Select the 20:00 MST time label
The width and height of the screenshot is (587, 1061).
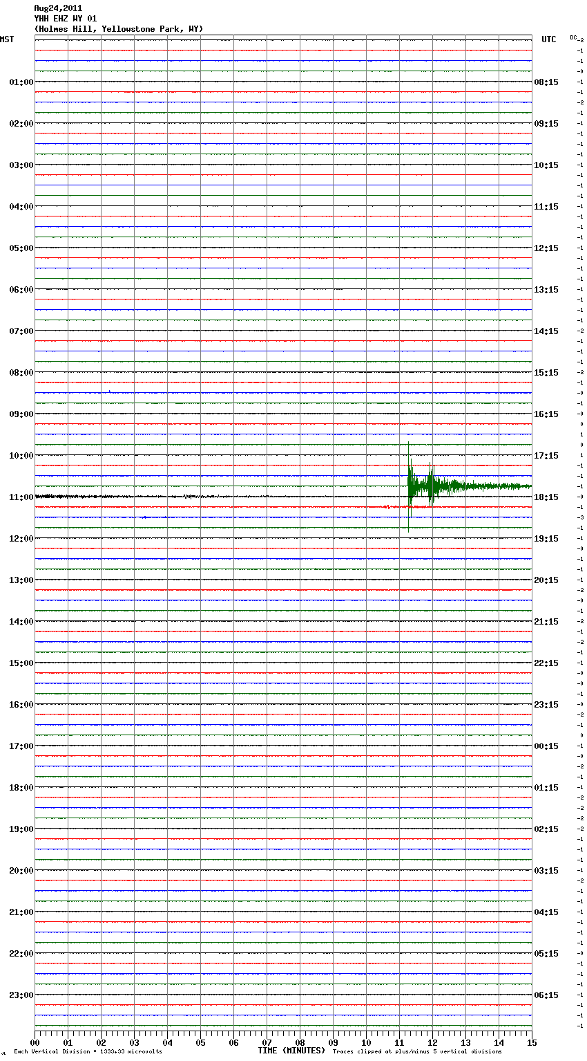tap(21, 871)
